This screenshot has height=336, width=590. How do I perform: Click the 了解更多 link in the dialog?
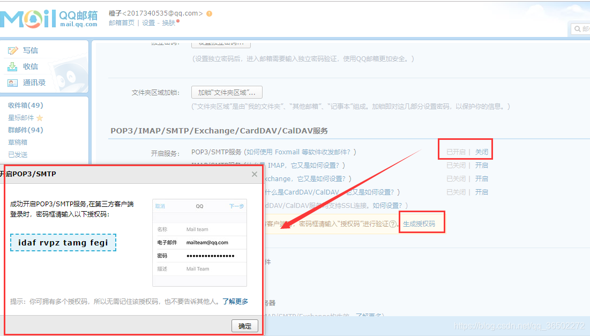(x=235, y=301)
